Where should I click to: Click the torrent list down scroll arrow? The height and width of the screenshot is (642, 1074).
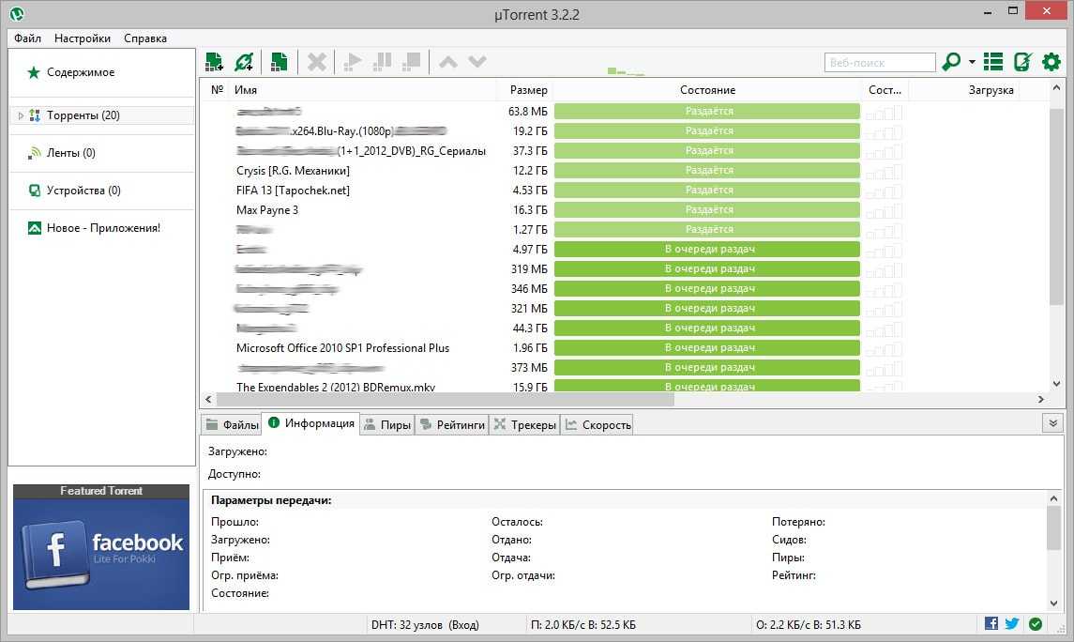click(1056, 384)
